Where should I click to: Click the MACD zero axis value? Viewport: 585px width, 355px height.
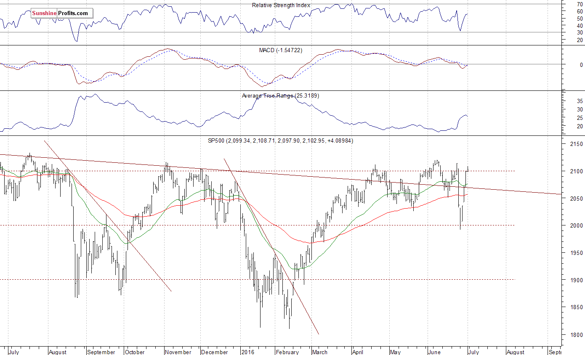tap(581, 65)
